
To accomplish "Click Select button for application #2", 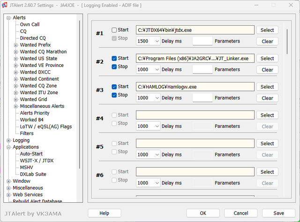I will pos(267,59).
